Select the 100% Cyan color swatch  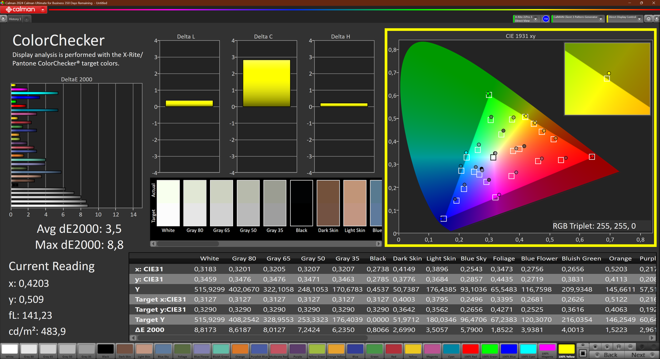pyautogui.click(x=528, y=349)
